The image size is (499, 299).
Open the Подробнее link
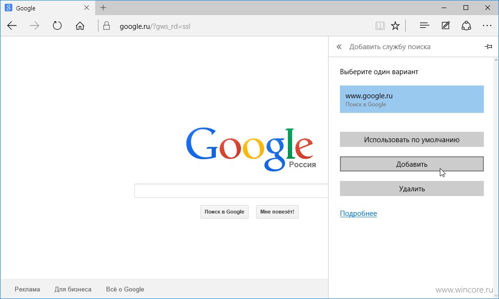coord(358,214)
